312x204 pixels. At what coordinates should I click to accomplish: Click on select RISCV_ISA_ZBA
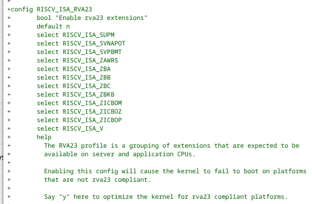click(73, 69)
